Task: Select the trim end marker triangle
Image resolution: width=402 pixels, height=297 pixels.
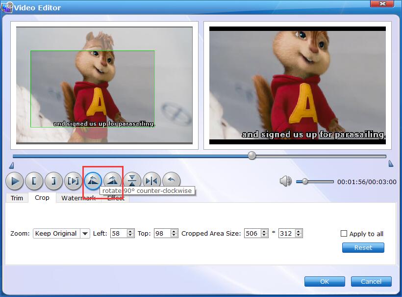Action: pyautogui.click(x=391, y=163)
